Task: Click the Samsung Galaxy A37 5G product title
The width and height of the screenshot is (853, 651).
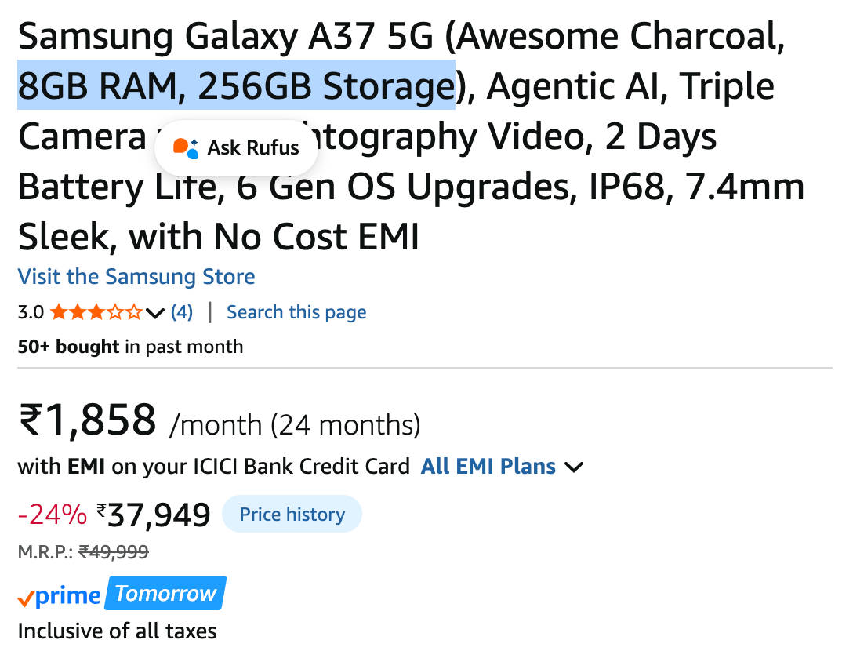Action: pos(411,136)
